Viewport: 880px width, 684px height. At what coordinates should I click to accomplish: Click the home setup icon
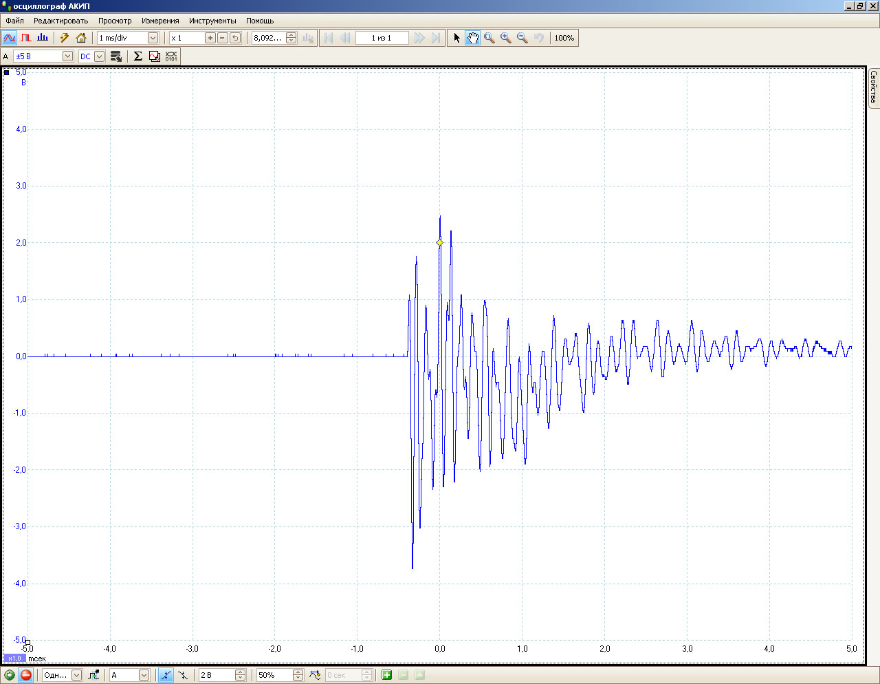(81, 38)
